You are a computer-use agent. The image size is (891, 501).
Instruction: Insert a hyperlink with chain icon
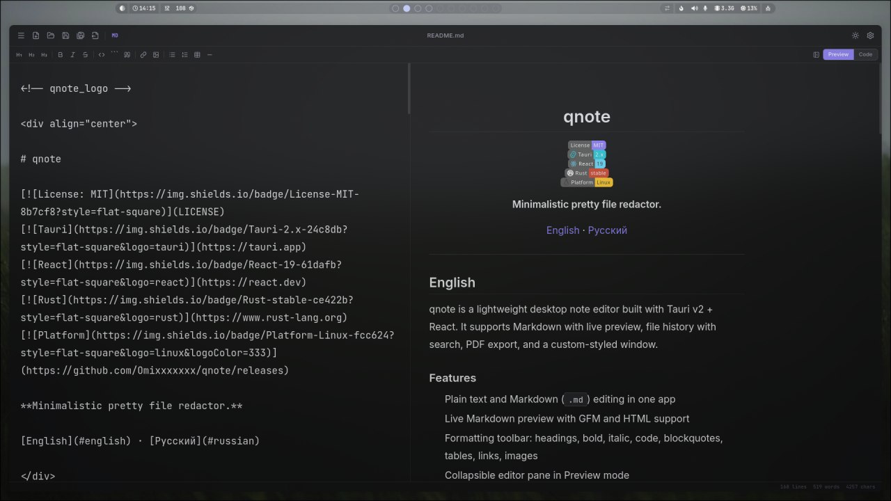143,54
